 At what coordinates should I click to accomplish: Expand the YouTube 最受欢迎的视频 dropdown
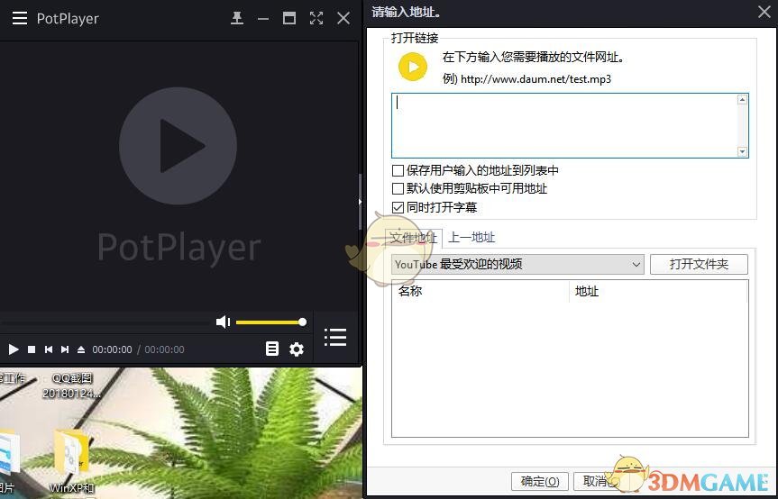tap(517, 265)
